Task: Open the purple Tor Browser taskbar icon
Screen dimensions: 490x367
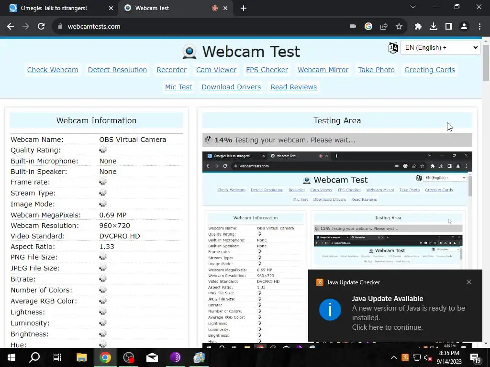Action: tap(176, 357)
